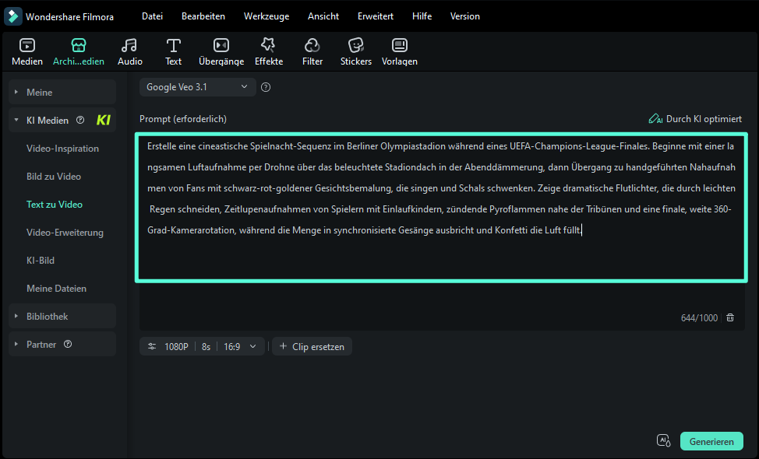Open the Vorlagen templates icon
The height and width of the screenshot is (459, 759).
399,46
